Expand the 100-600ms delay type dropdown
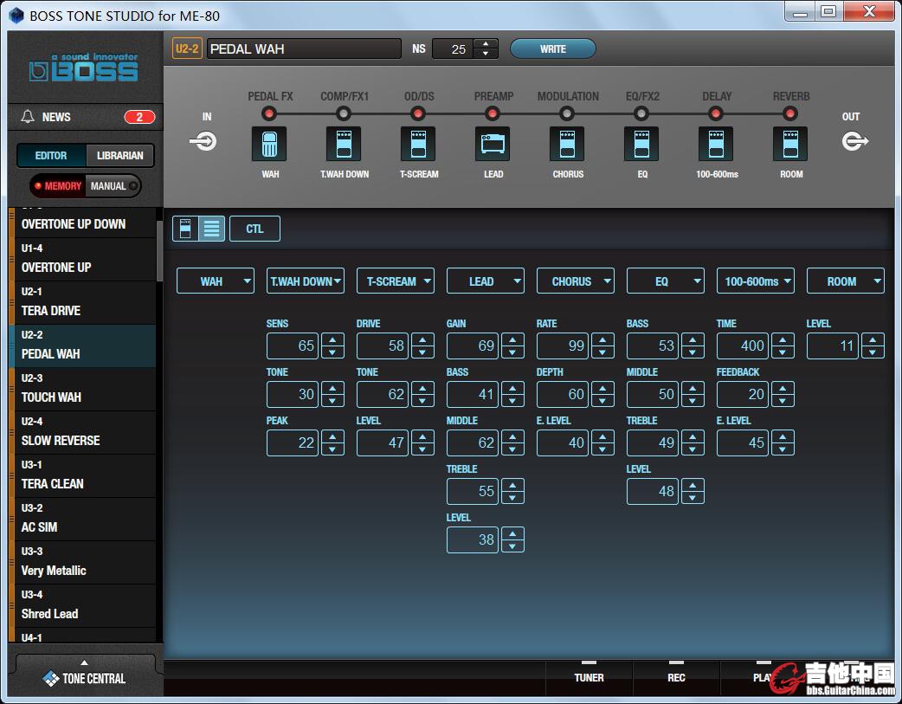 click(x=756, y=281)
